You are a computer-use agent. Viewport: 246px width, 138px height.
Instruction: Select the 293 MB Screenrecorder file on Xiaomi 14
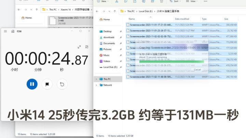point(70,21)
